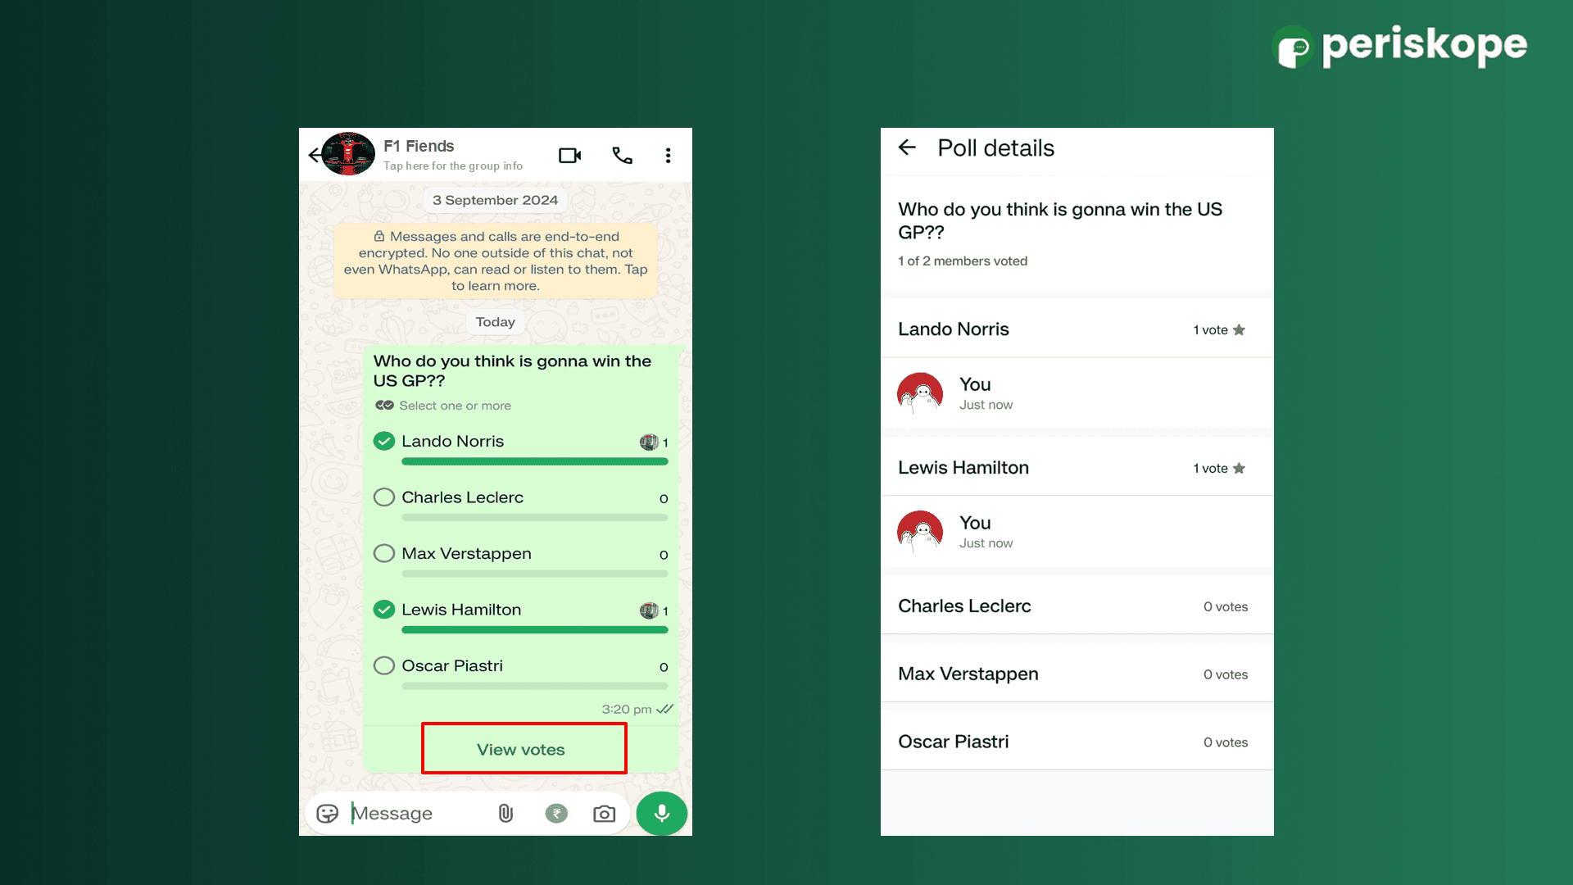This screenshot has width=1573, height=885.
Task: Start a voice call with the group
Action: 622,156
